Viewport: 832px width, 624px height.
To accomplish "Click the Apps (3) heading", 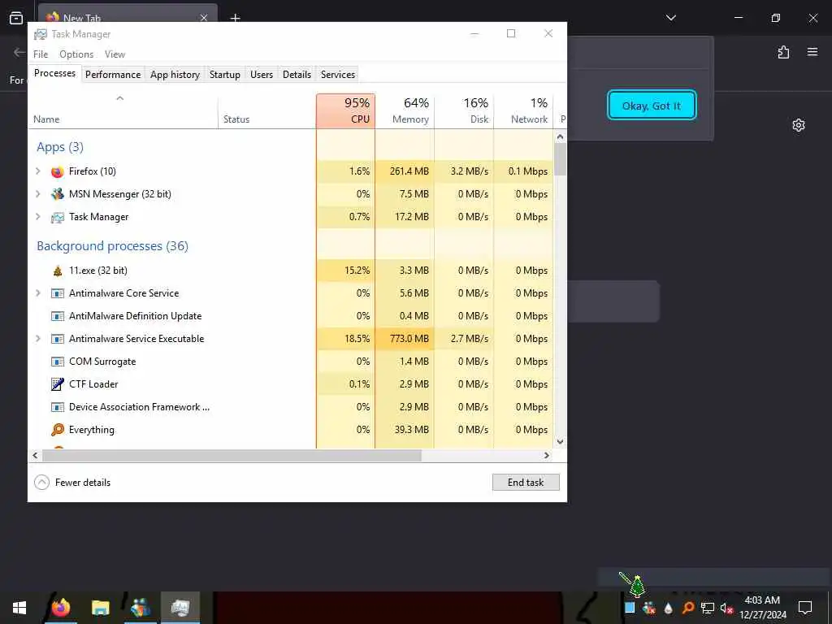I will pos(60,148).
